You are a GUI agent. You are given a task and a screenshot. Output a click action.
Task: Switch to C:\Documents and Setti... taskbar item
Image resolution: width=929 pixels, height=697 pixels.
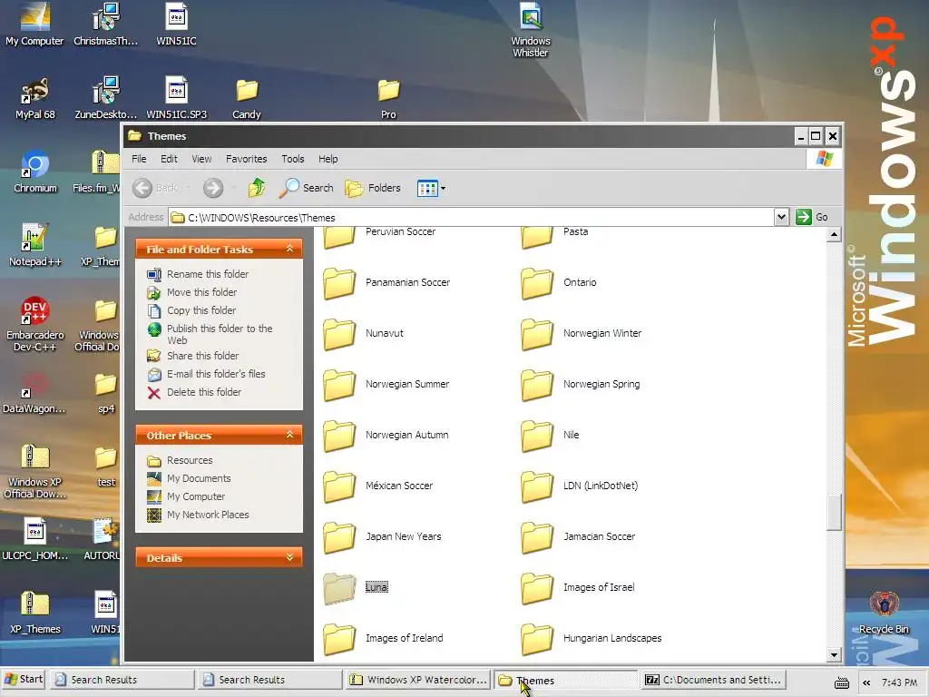pos(713,680)
